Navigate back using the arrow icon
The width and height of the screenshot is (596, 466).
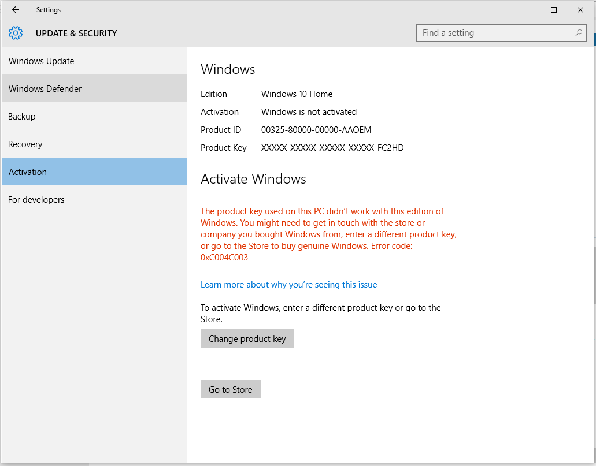pyautogui.click(x=15, y=9)
